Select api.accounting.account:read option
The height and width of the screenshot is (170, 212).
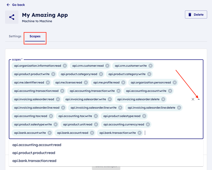pos(37,145)
